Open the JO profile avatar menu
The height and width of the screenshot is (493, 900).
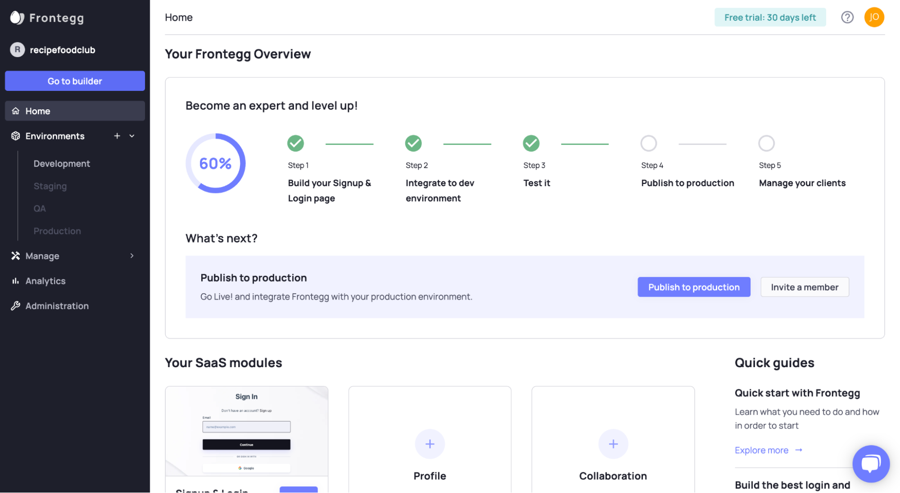[874, 17]
